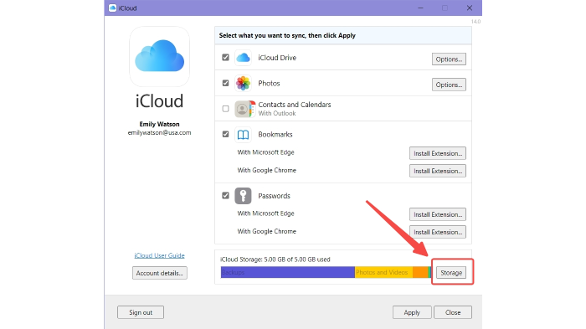Screen dimensions: 586x329
Task: Click the Bookmarks book icon
Action: click(x=243, y=135)
